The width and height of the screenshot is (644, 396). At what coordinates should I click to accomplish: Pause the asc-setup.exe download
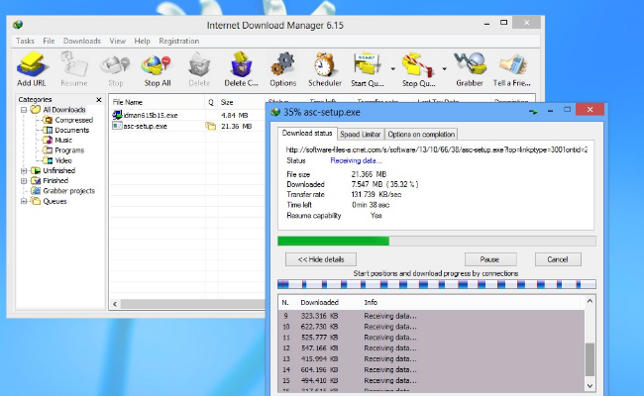(490, 259)
